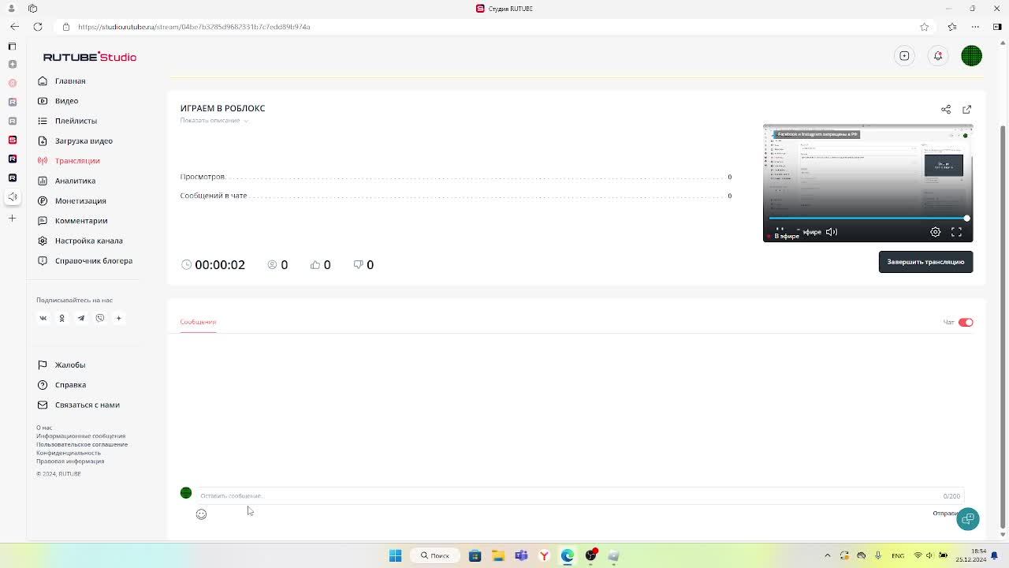
Task: Show hidden system tray icons
Action: [x=827, y=555]
